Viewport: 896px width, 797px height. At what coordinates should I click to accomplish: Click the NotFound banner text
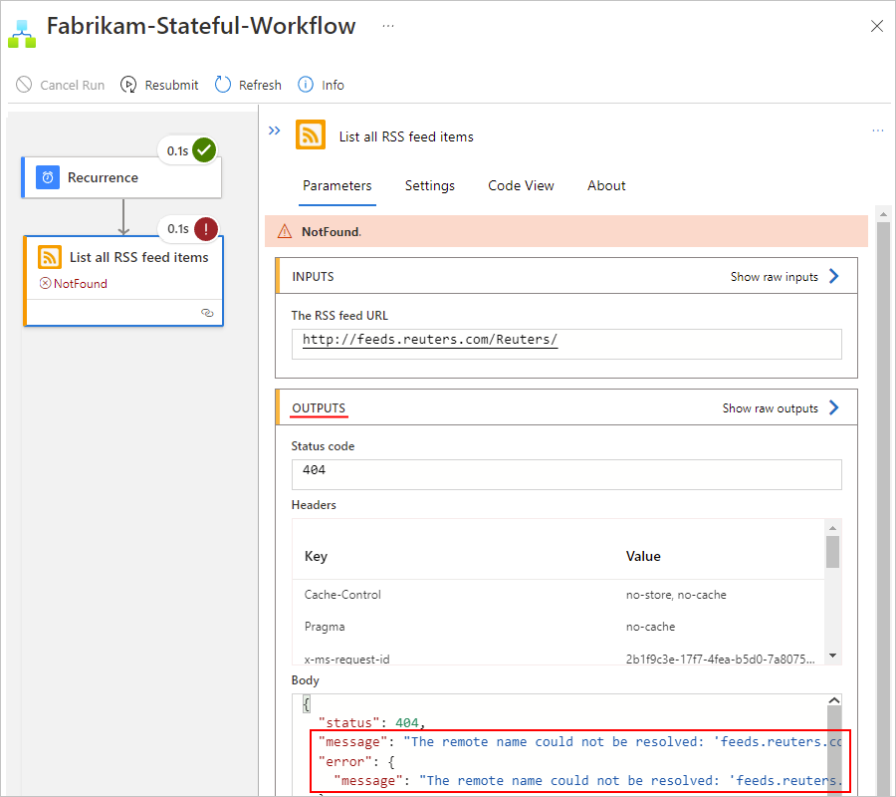tap(332, 231)
